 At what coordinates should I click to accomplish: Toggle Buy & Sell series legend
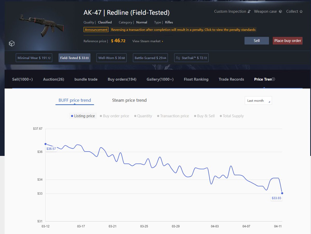point(204,116)
